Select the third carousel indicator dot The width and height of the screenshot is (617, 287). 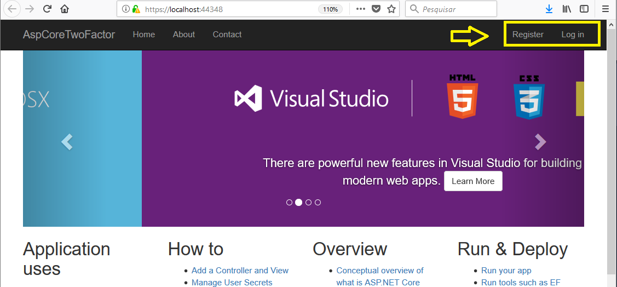309,202
